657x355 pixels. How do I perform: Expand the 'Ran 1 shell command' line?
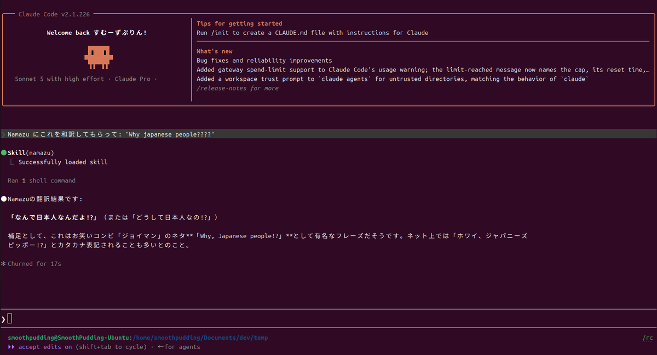pyautogui.click(x=42, y=180)
